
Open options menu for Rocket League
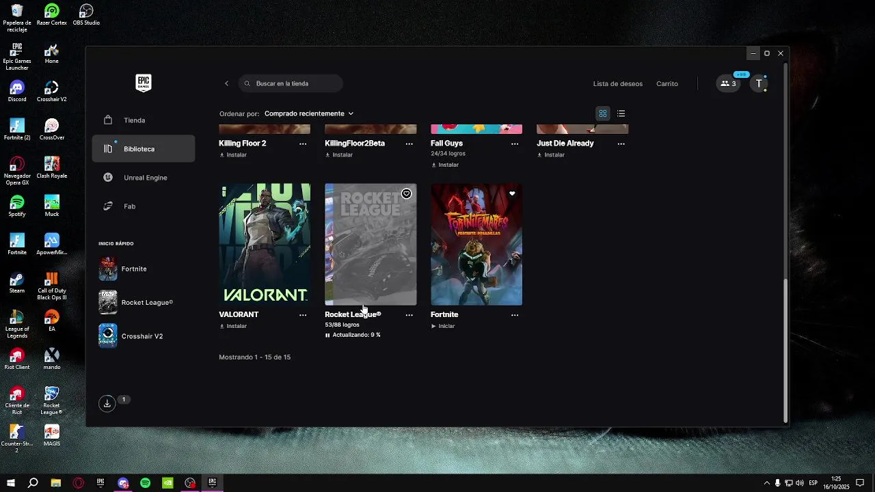(409, 315)
